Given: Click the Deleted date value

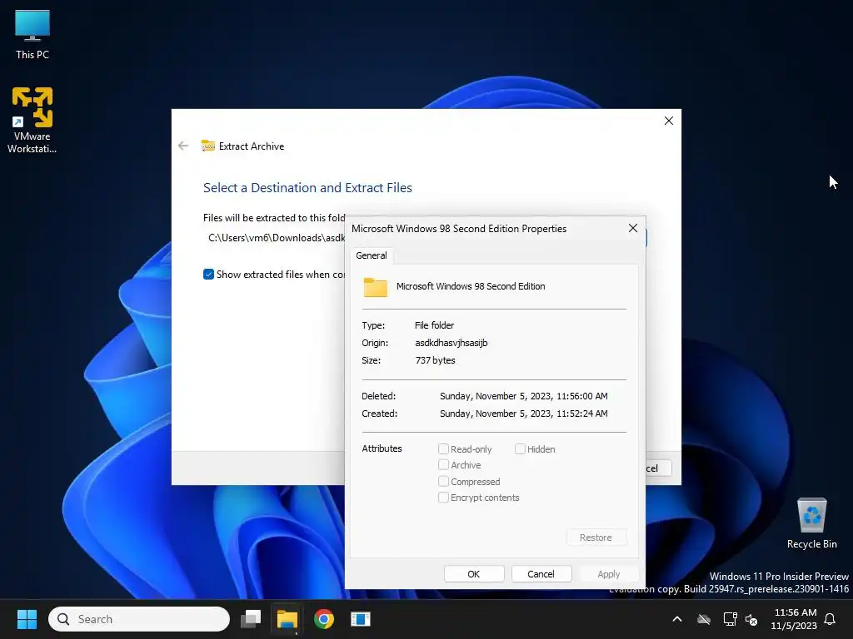Looking at the screenshot, I should [x=523, y=396].
